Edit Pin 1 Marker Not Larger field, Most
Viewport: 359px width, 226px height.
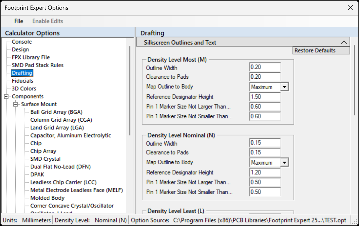click(265, 106)
